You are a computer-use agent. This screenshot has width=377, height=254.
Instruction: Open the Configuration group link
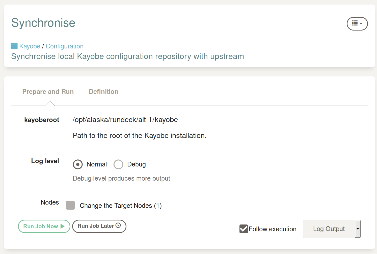point(65,46)
